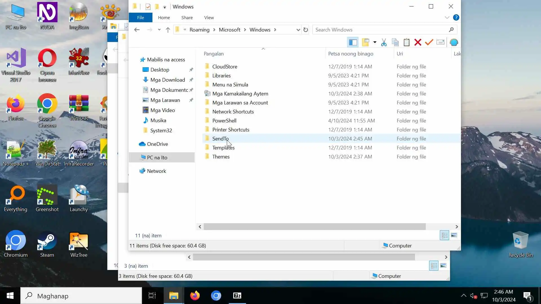The height and width of the screenshot is (304, 541).
Task: Click the clipboard Paste toolbar icon
Action: pos(406,43)
